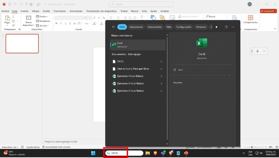The width and height of the screenshot is (279, 158).
Task: Open the three-dot more options in search
Action: (233, 27)
